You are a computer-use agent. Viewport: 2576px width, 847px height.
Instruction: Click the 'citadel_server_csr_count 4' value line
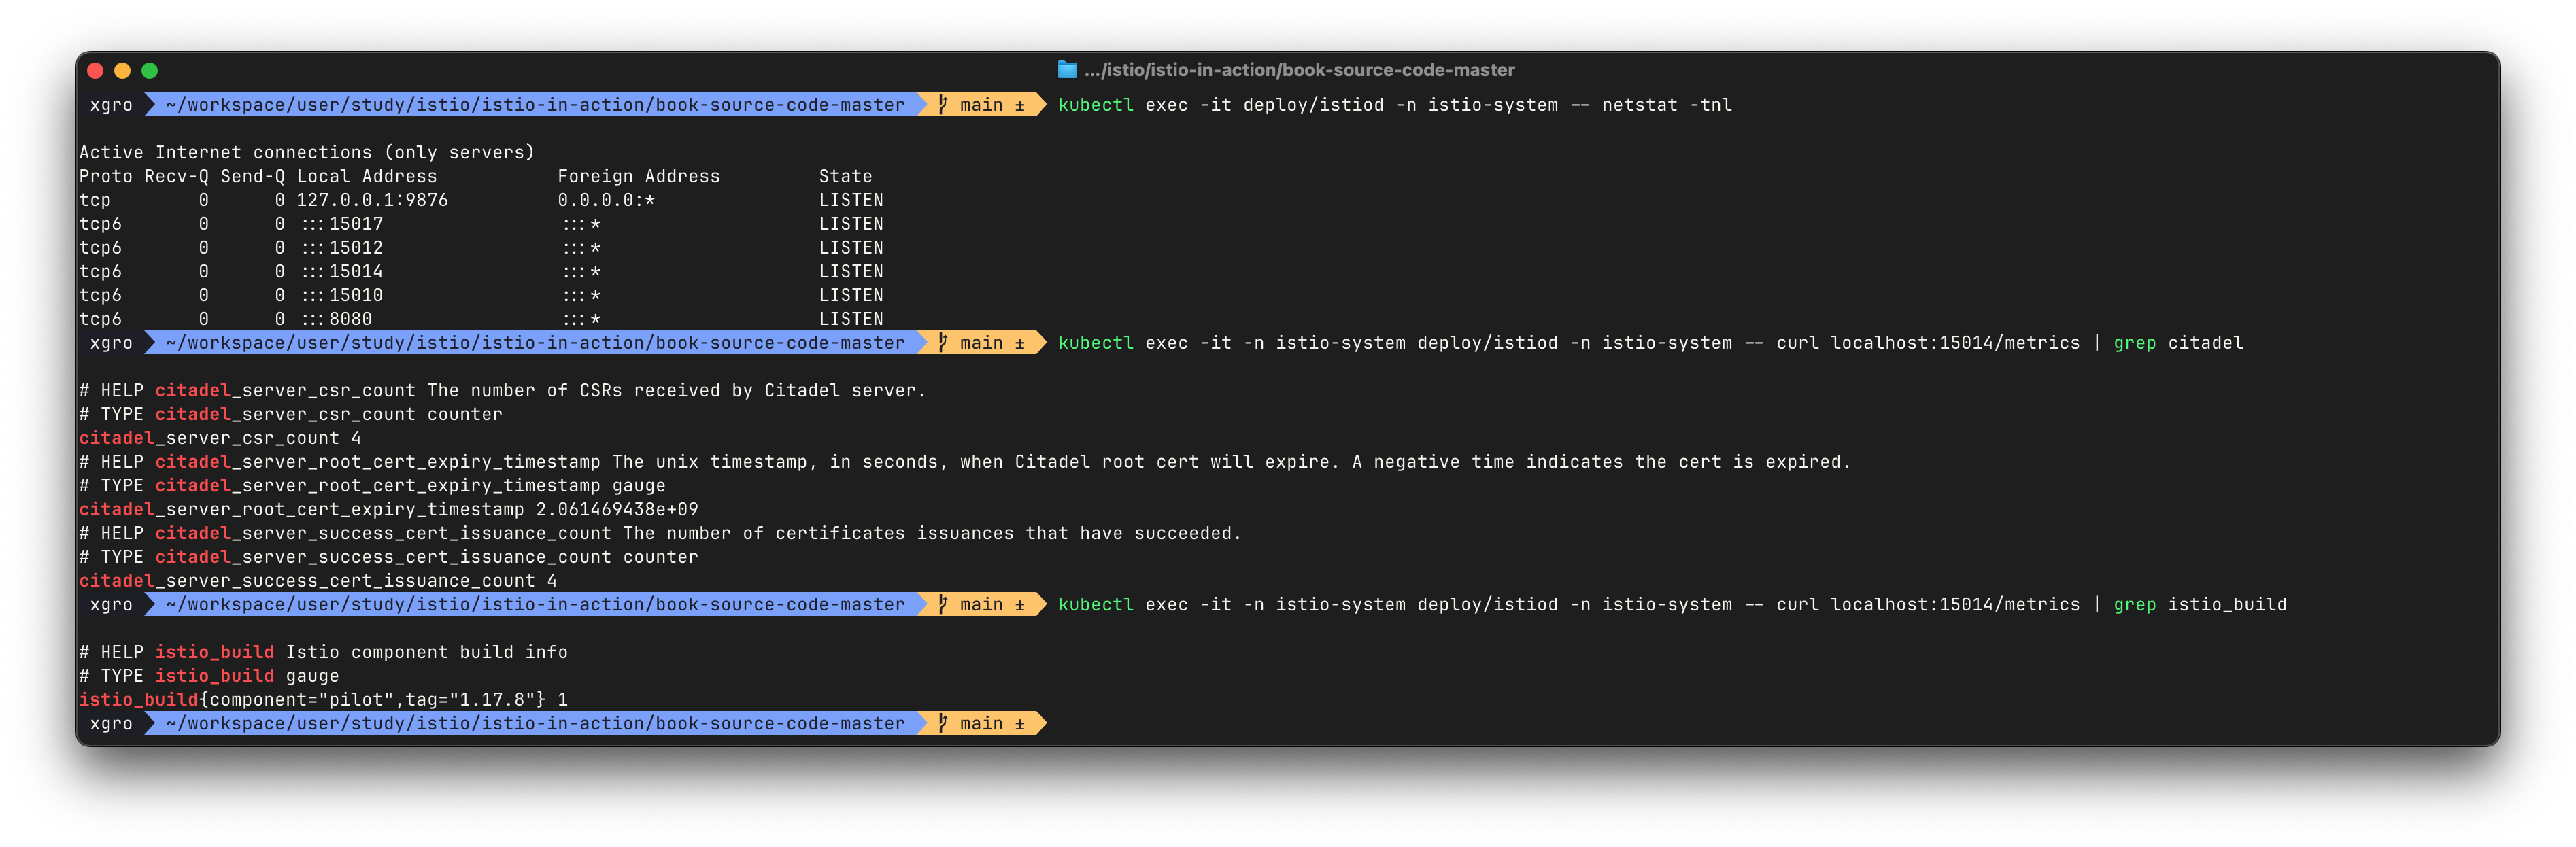click(220, 439)
